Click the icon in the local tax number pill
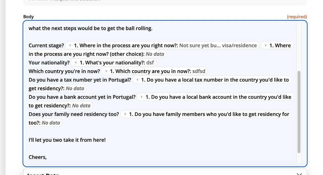The width and height of the screenshot is (323, 175). 138,80
